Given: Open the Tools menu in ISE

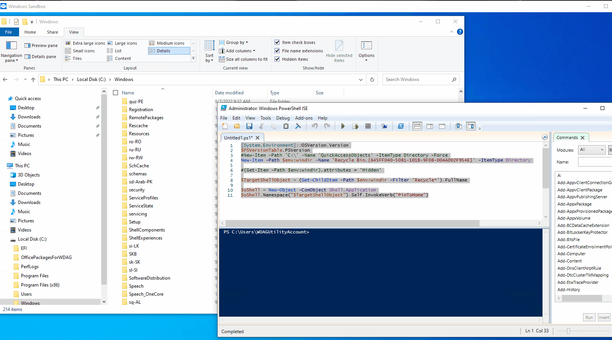Looking at the screenshot, I should tap(266, 118).
